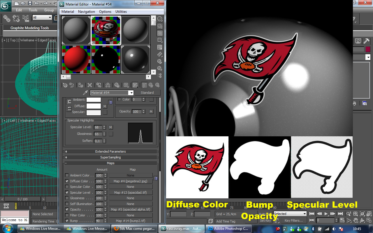
Task: Uncheck the Bump map checkbox
Action: coord(67,221)
